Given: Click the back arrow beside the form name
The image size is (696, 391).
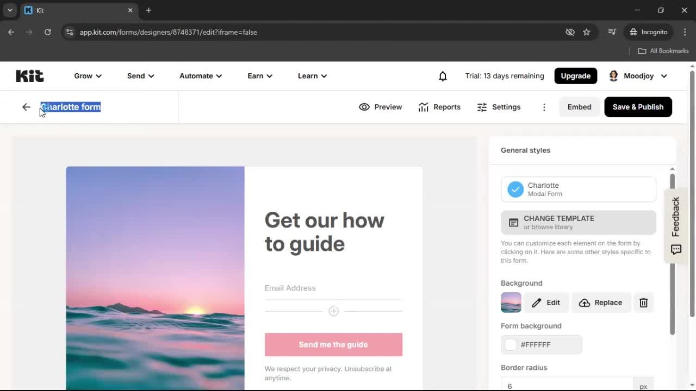Looking at the screenshot, I should 26,107.
